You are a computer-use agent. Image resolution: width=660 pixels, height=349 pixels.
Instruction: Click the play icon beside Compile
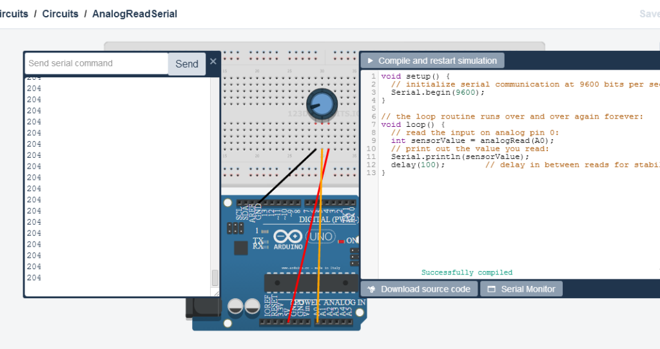(x=371, y=61)
